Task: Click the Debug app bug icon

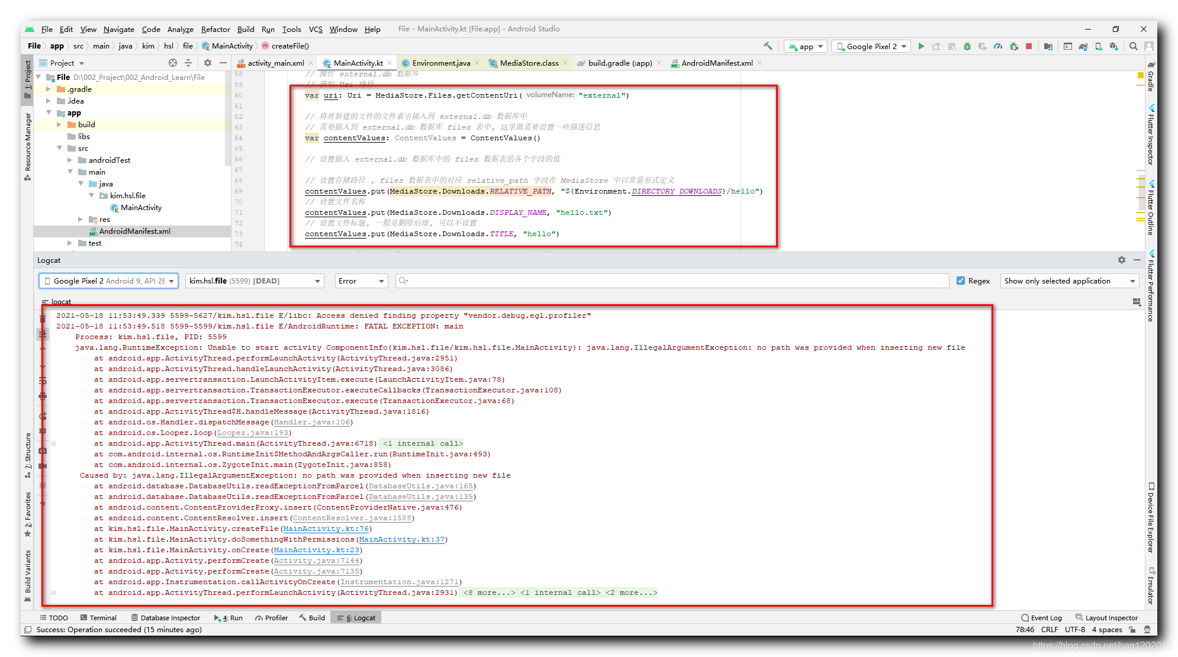Action: point(967,46)
